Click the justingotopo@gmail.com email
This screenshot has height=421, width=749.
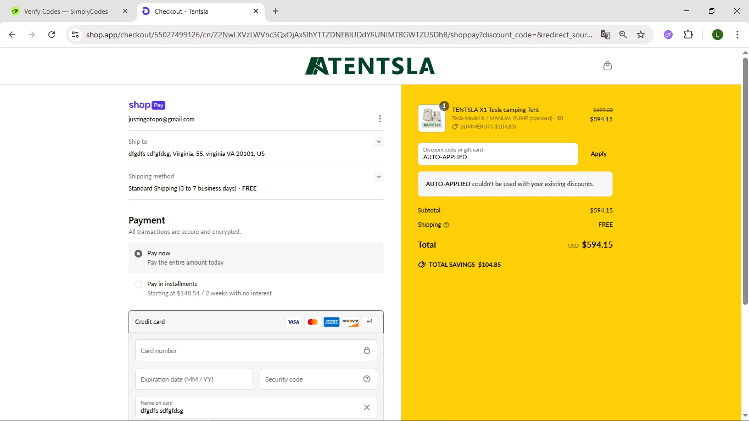pos(161,119)
